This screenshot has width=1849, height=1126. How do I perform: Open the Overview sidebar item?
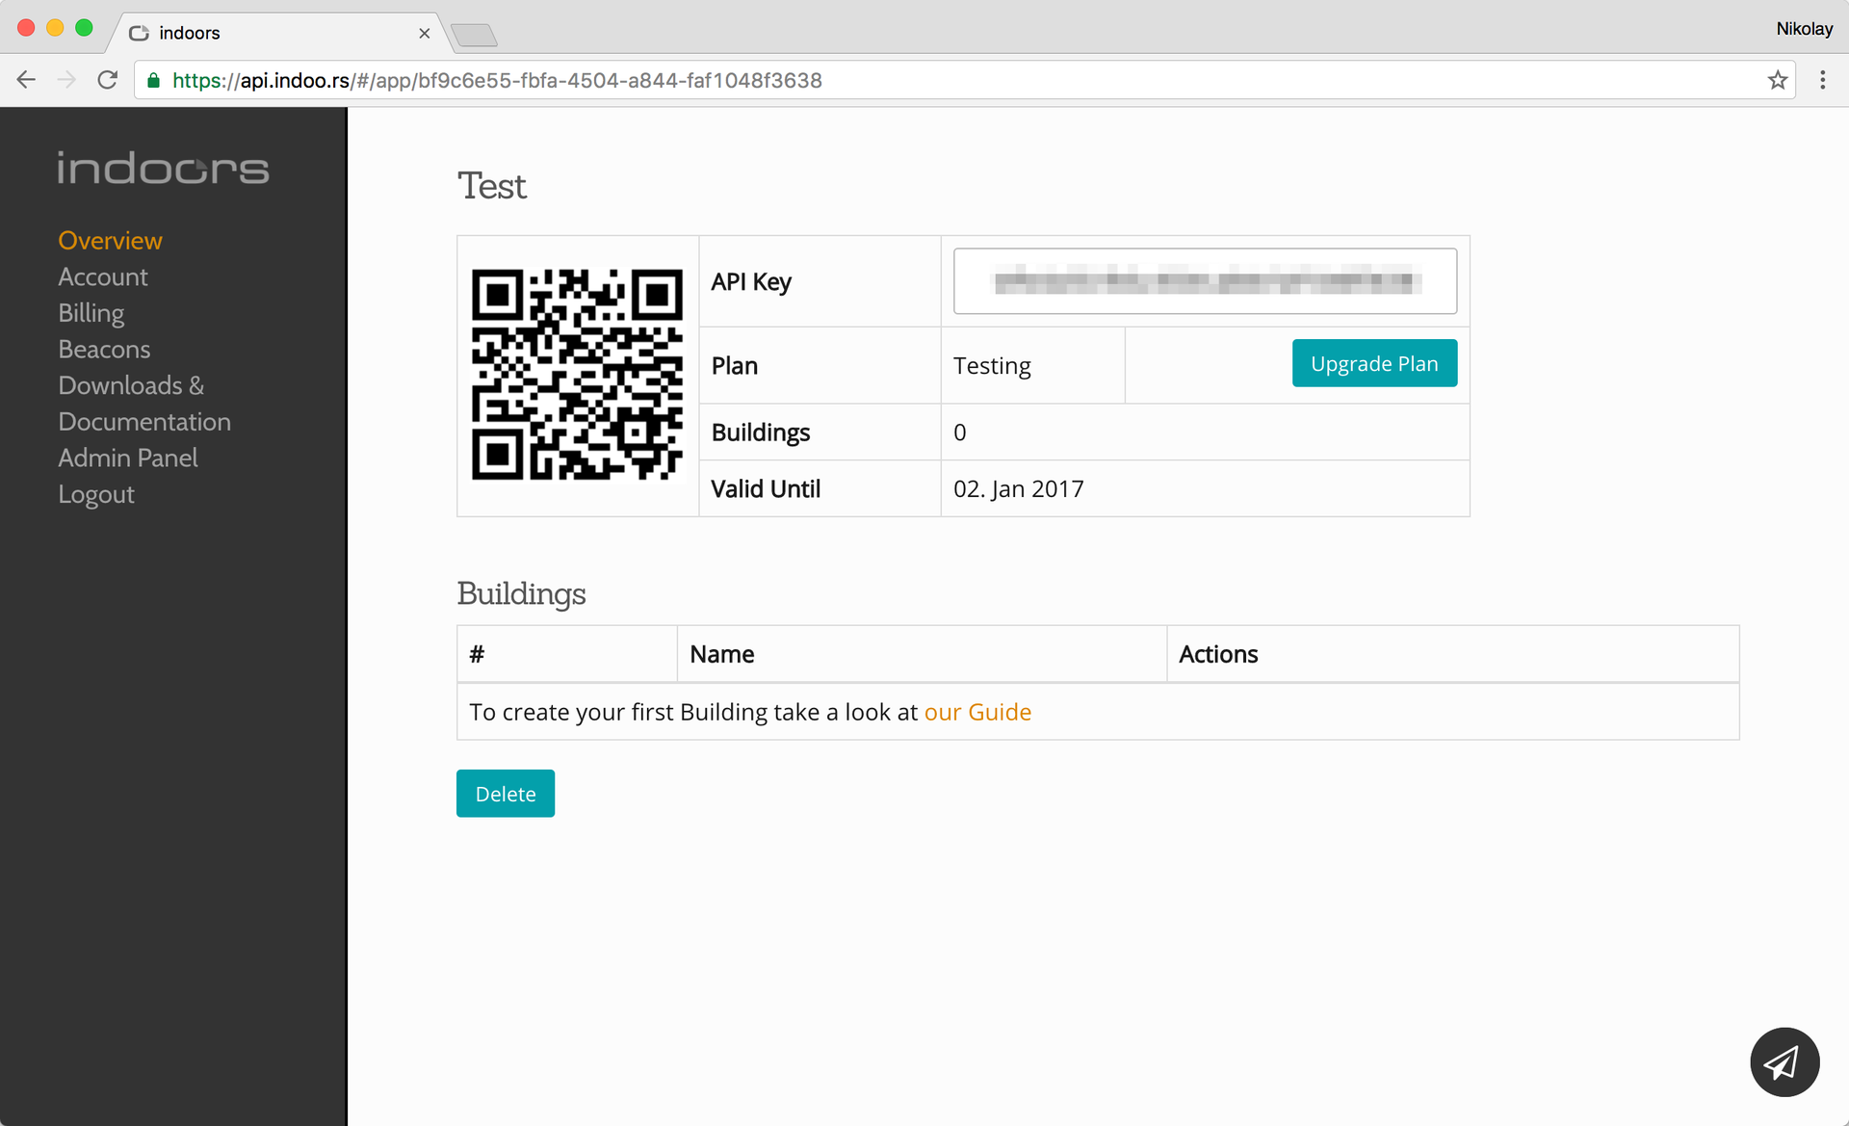point(110,240)
